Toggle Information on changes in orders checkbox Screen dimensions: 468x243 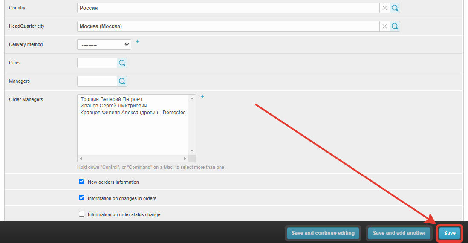(82, 198)
